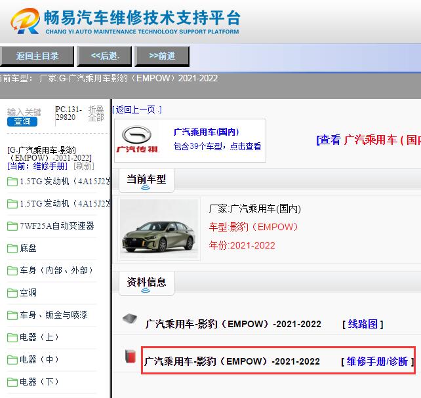Click [G-广汽乘用车-影豹（EMPOW）-2021-2022] tree root
Viewport: 421px width, 398px height.
coord(49,154)
